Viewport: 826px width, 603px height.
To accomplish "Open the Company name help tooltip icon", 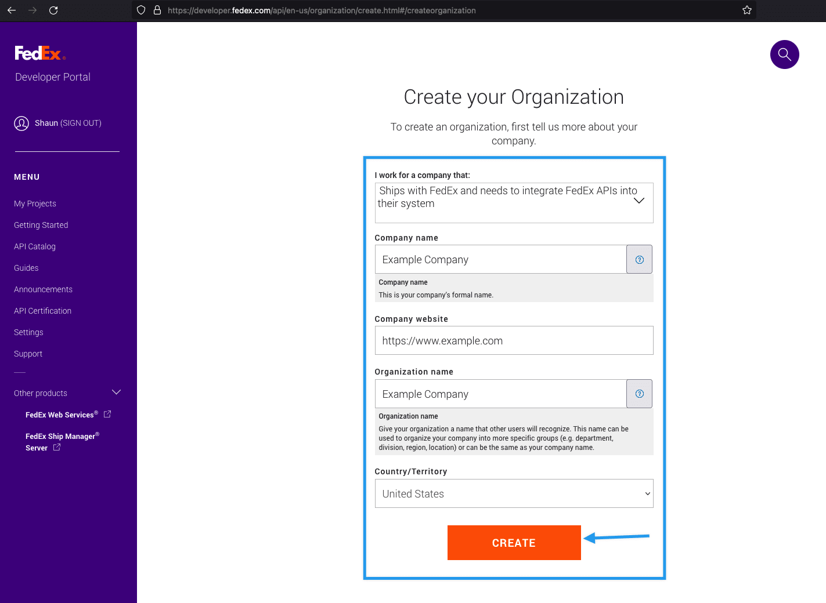I will tap(639, 259).
